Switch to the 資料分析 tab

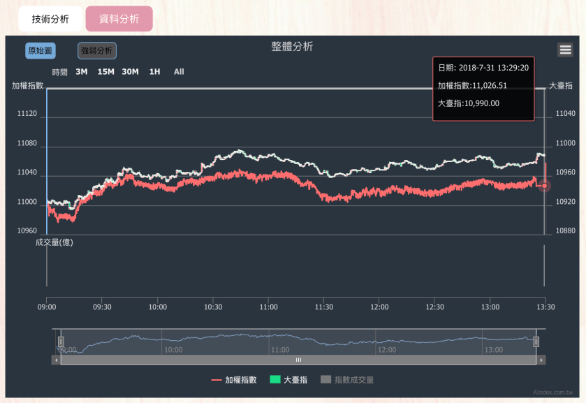119,19
